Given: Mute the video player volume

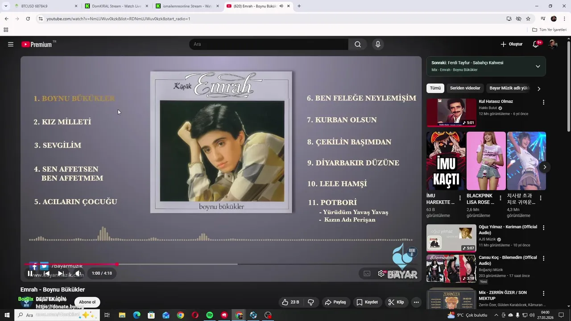Looking at the screenshot, I should tap(78, 273).
